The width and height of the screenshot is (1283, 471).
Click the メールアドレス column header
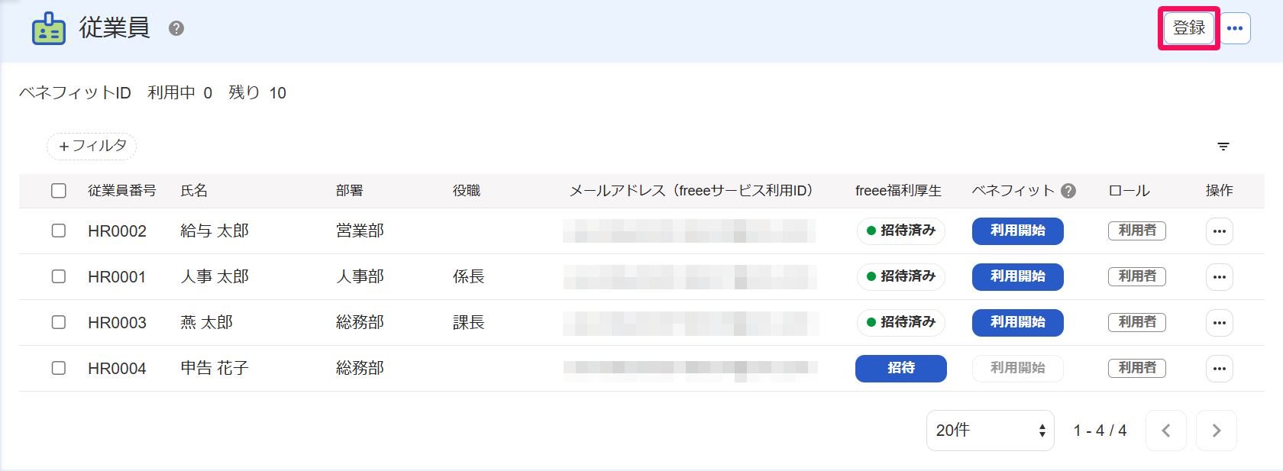691,191
